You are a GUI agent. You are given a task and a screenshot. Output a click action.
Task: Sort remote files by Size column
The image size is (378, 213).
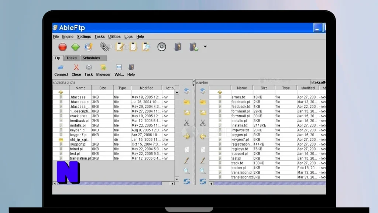tap(264, 88)
